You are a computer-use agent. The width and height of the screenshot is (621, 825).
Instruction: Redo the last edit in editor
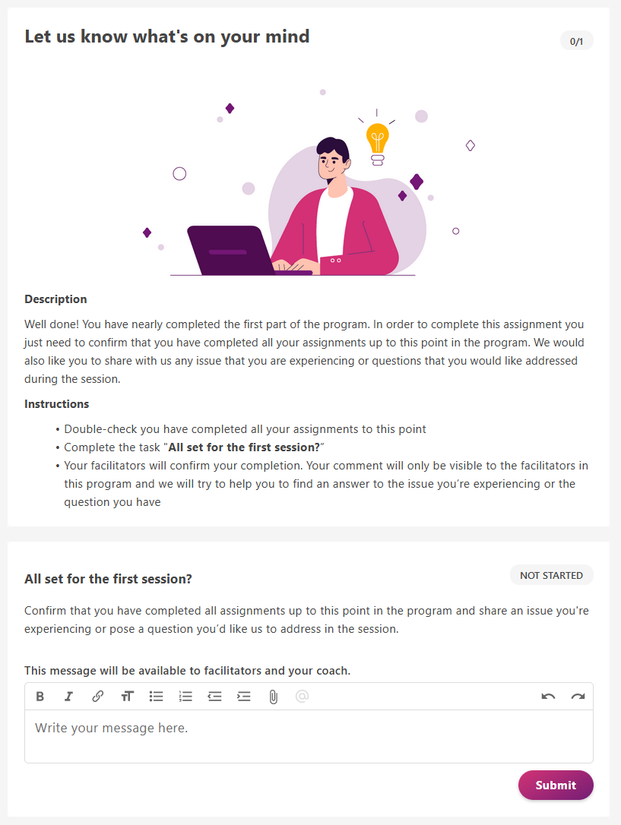point(578,697)
